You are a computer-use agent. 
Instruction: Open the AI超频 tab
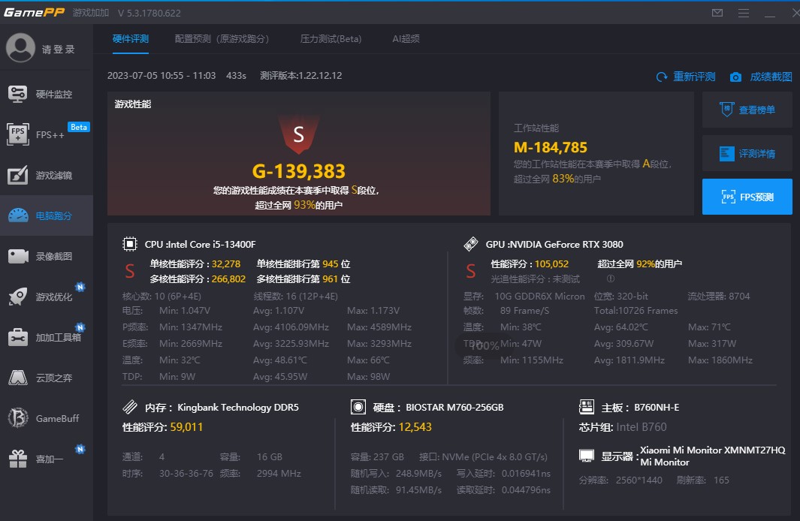[x=406, y=39]
